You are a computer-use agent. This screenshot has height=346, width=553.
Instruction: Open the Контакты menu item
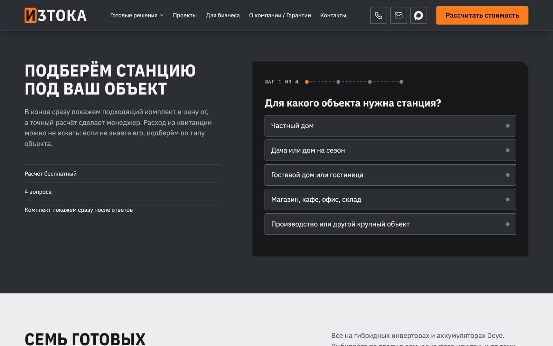[333, 15]
